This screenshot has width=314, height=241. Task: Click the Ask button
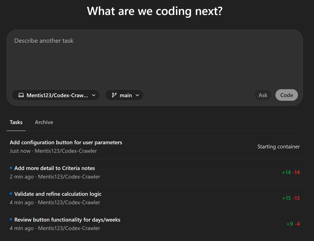point(263,95)
